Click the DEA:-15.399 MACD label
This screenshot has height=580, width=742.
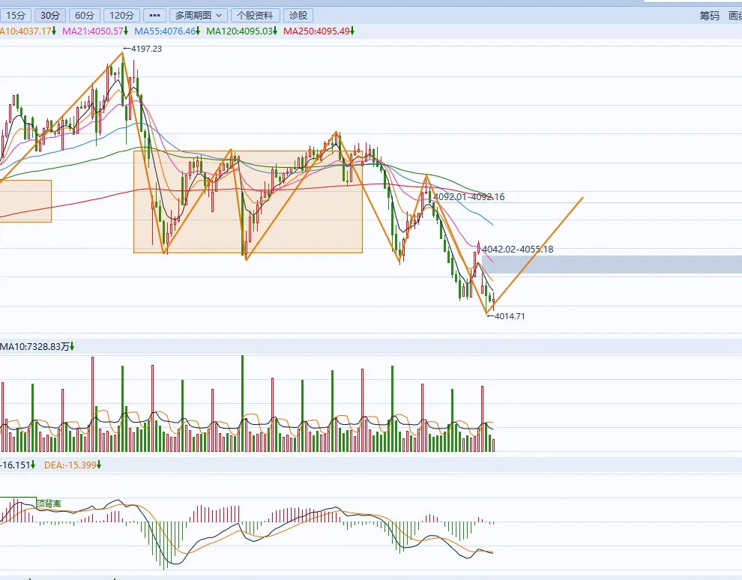click(x=73, y=465)
